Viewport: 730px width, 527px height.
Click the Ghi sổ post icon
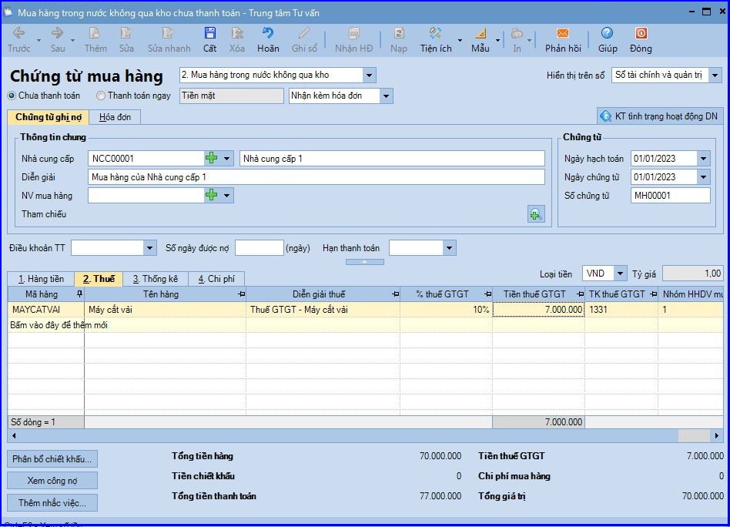304,39
